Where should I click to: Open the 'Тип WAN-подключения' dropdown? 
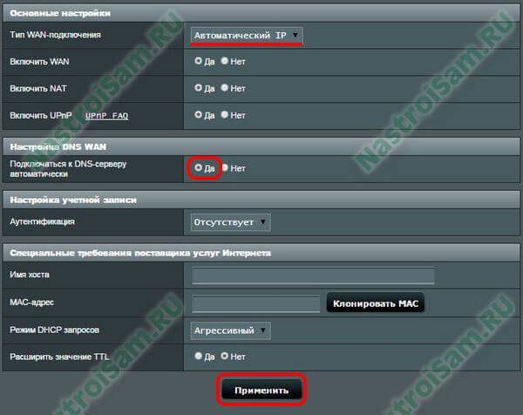[247, 35]
